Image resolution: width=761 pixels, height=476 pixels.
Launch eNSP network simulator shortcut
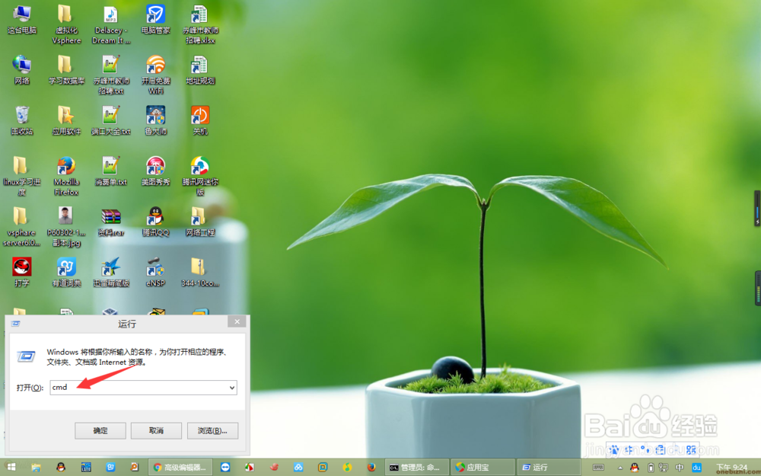click(x=156, y=273)
